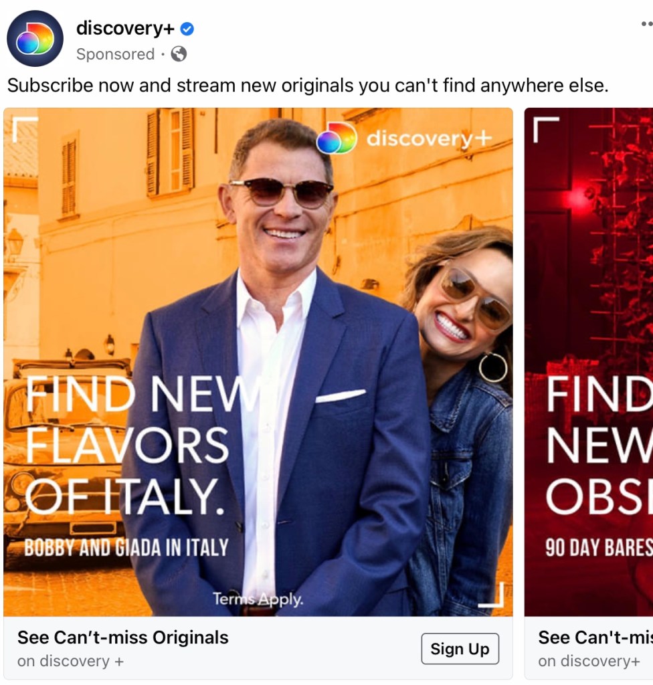Open the discovery+ profile picture
Viewport: 653px width, 685px height.
pos(35,38)
